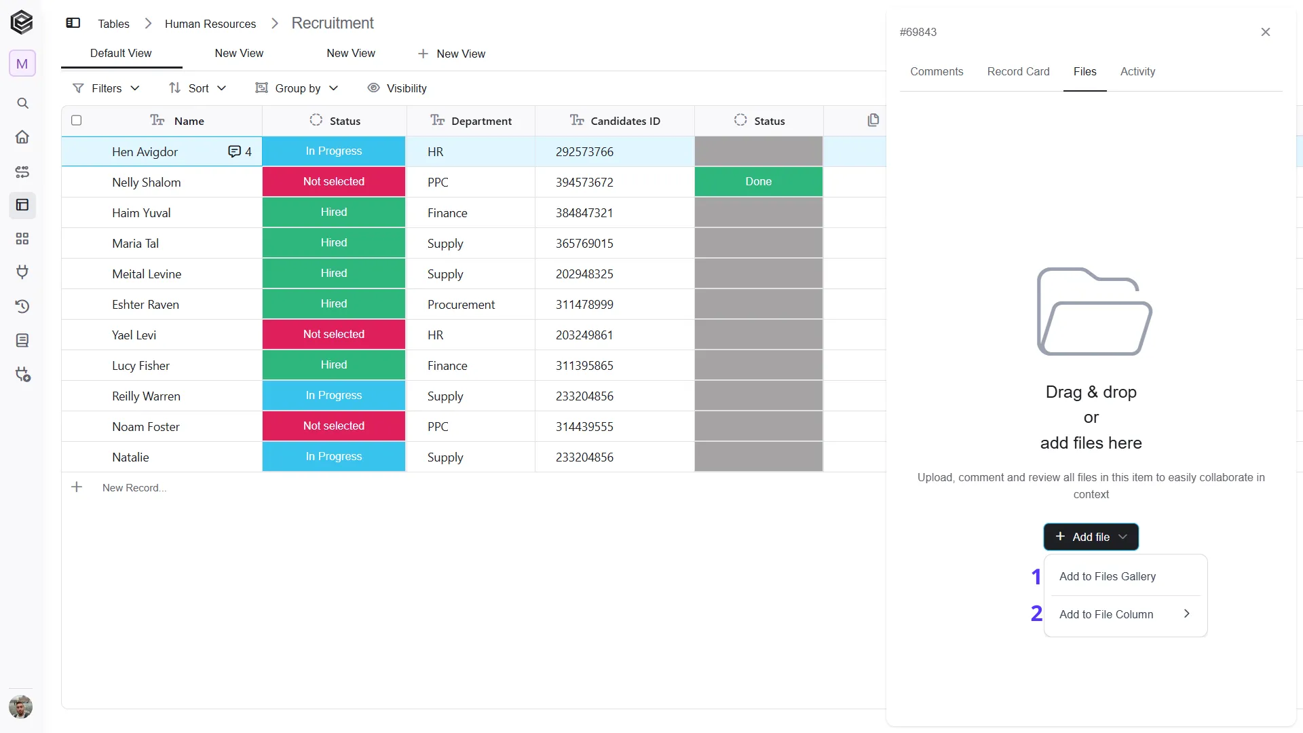Open search from the sidebar magnifier icon
This screenshot has width=1303, height=733.
(x=22, y=103)
